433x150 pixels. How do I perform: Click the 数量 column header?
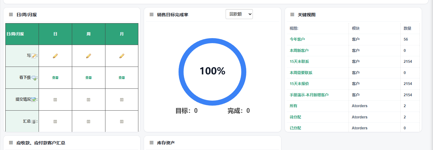pos(407,28)
